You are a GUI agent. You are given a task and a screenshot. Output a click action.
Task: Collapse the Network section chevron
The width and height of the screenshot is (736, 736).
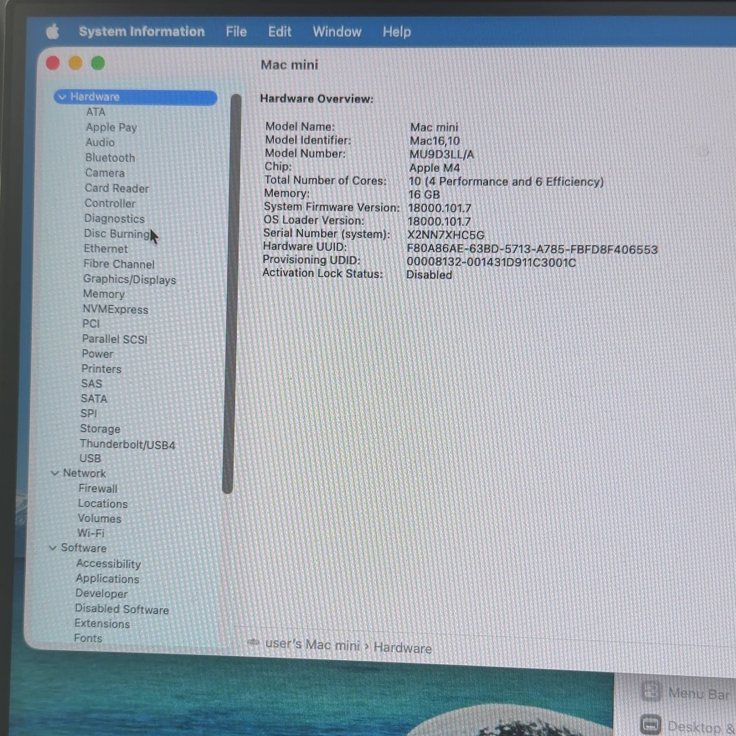pos(54,473)
